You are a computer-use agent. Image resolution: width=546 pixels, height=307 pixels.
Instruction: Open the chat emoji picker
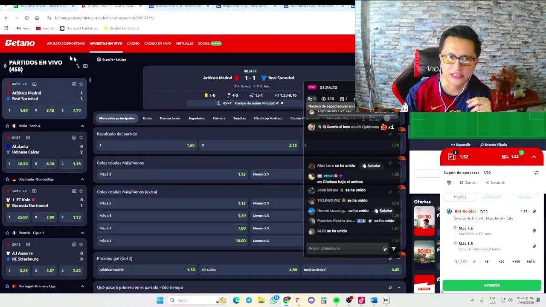point(384,249)
